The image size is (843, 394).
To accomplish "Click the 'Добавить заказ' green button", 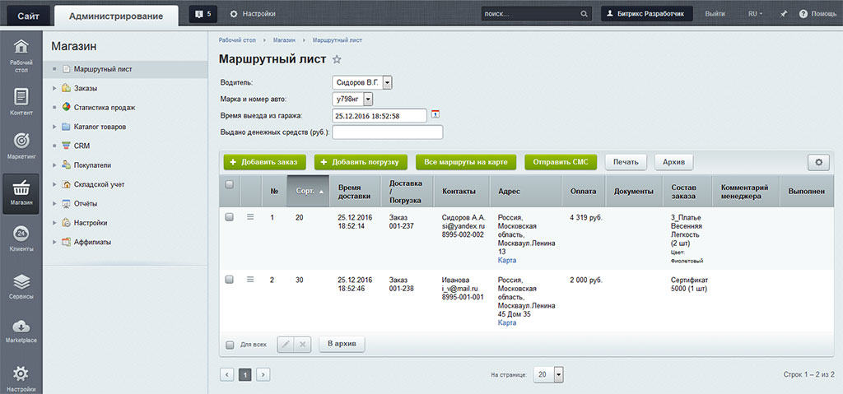I will click(x=264, y=162).
